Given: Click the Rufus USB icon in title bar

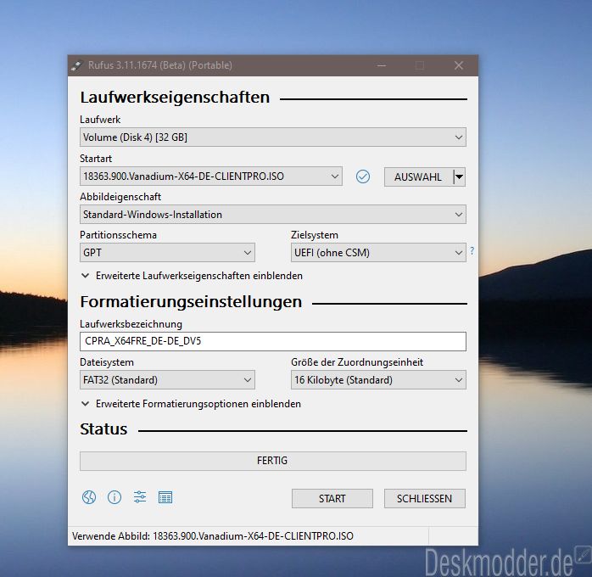Looking at the screenshot, I should tap(77, 65).
